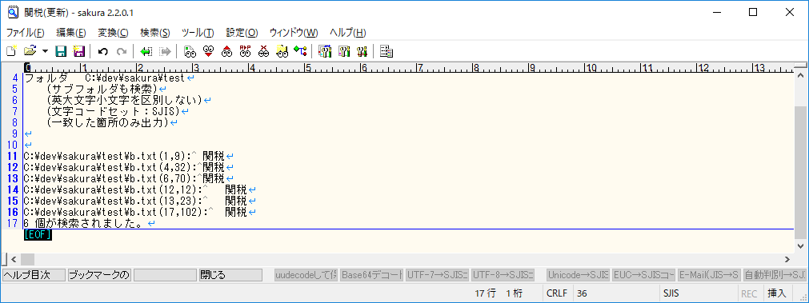Click the 17 行 1 桁 cursor position

pos(499,293)
